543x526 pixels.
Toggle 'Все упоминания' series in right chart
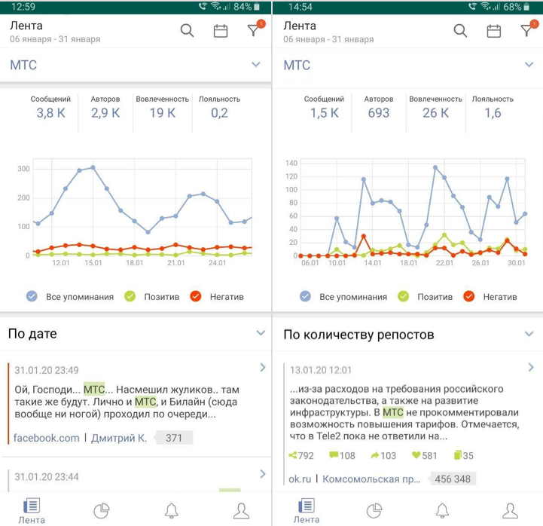[x=305, y=296]
